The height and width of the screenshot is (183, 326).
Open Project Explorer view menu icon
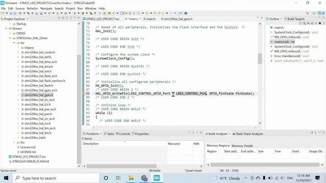pyautogui.click(x=70, y=18)
